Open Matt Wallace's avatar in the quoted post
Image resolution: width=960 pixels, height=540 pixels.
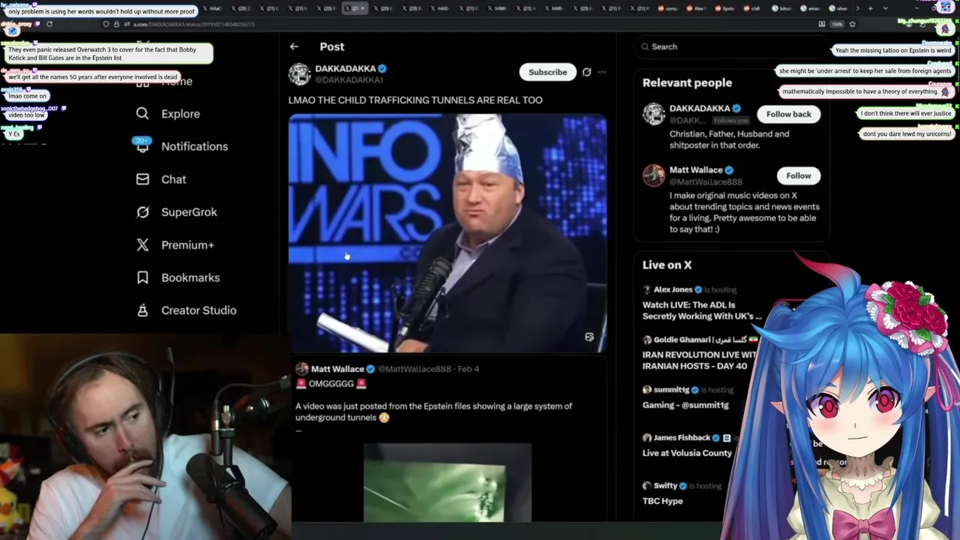pos(301,369)
